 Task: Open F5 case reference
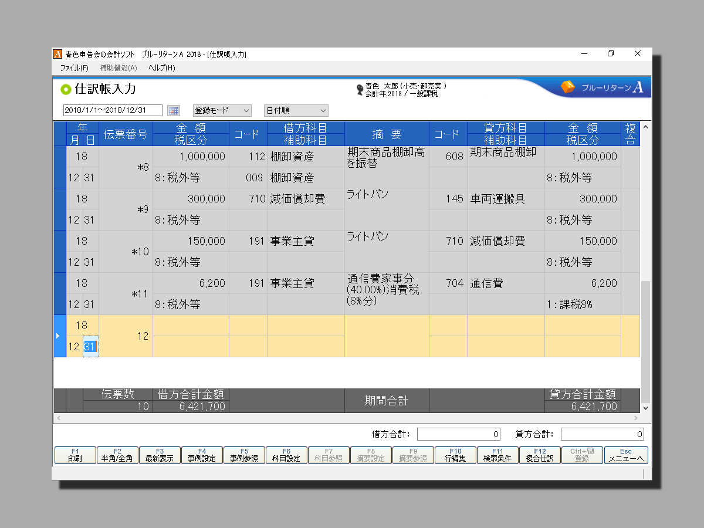(244, 455)
